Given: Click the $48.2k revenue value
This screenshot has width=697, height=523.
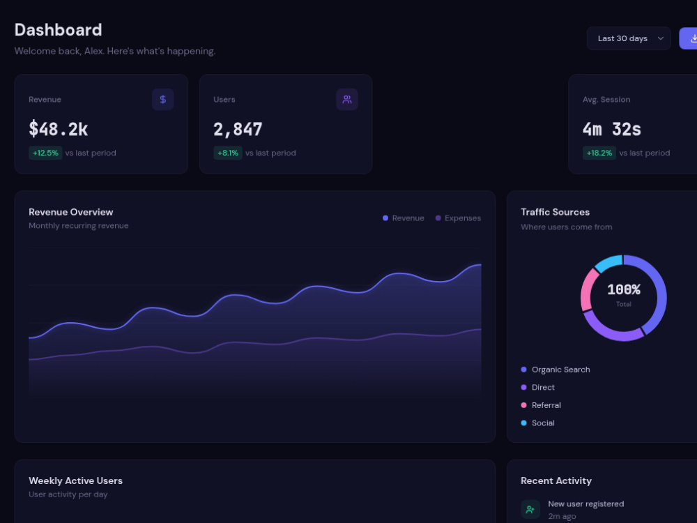Looking at the screenshot, I should [x=59, y=130].
